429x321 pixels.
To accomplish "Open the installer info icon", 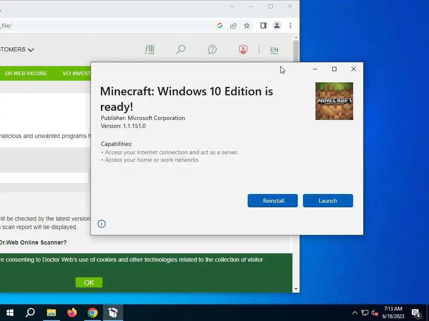I will (x=101, y=224).
